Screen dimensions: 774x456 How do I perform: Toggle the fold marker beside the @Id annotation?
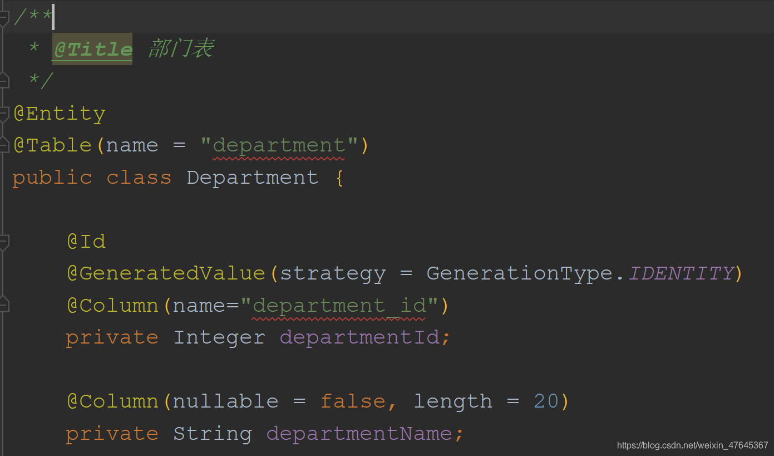tap(3, 242)
